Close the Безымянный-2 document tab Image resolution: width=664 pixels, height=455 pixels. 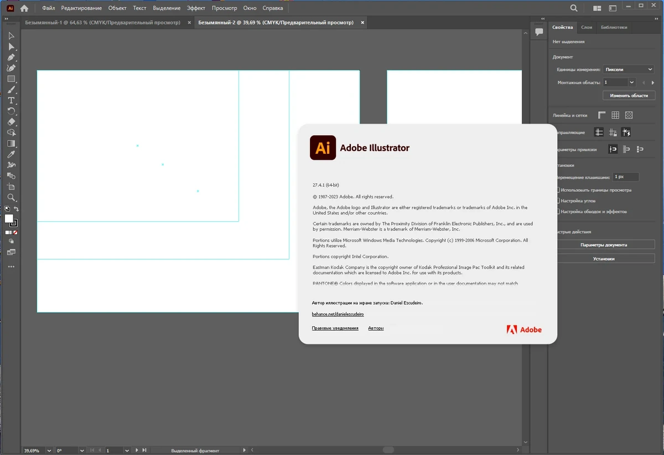pyautogui.click(x=363, y=23)
